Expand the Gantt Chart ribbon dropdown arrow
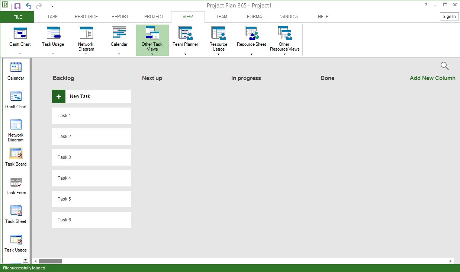This screenshot has width=460, height=272. pyautogui.click(x=20, y=54)
